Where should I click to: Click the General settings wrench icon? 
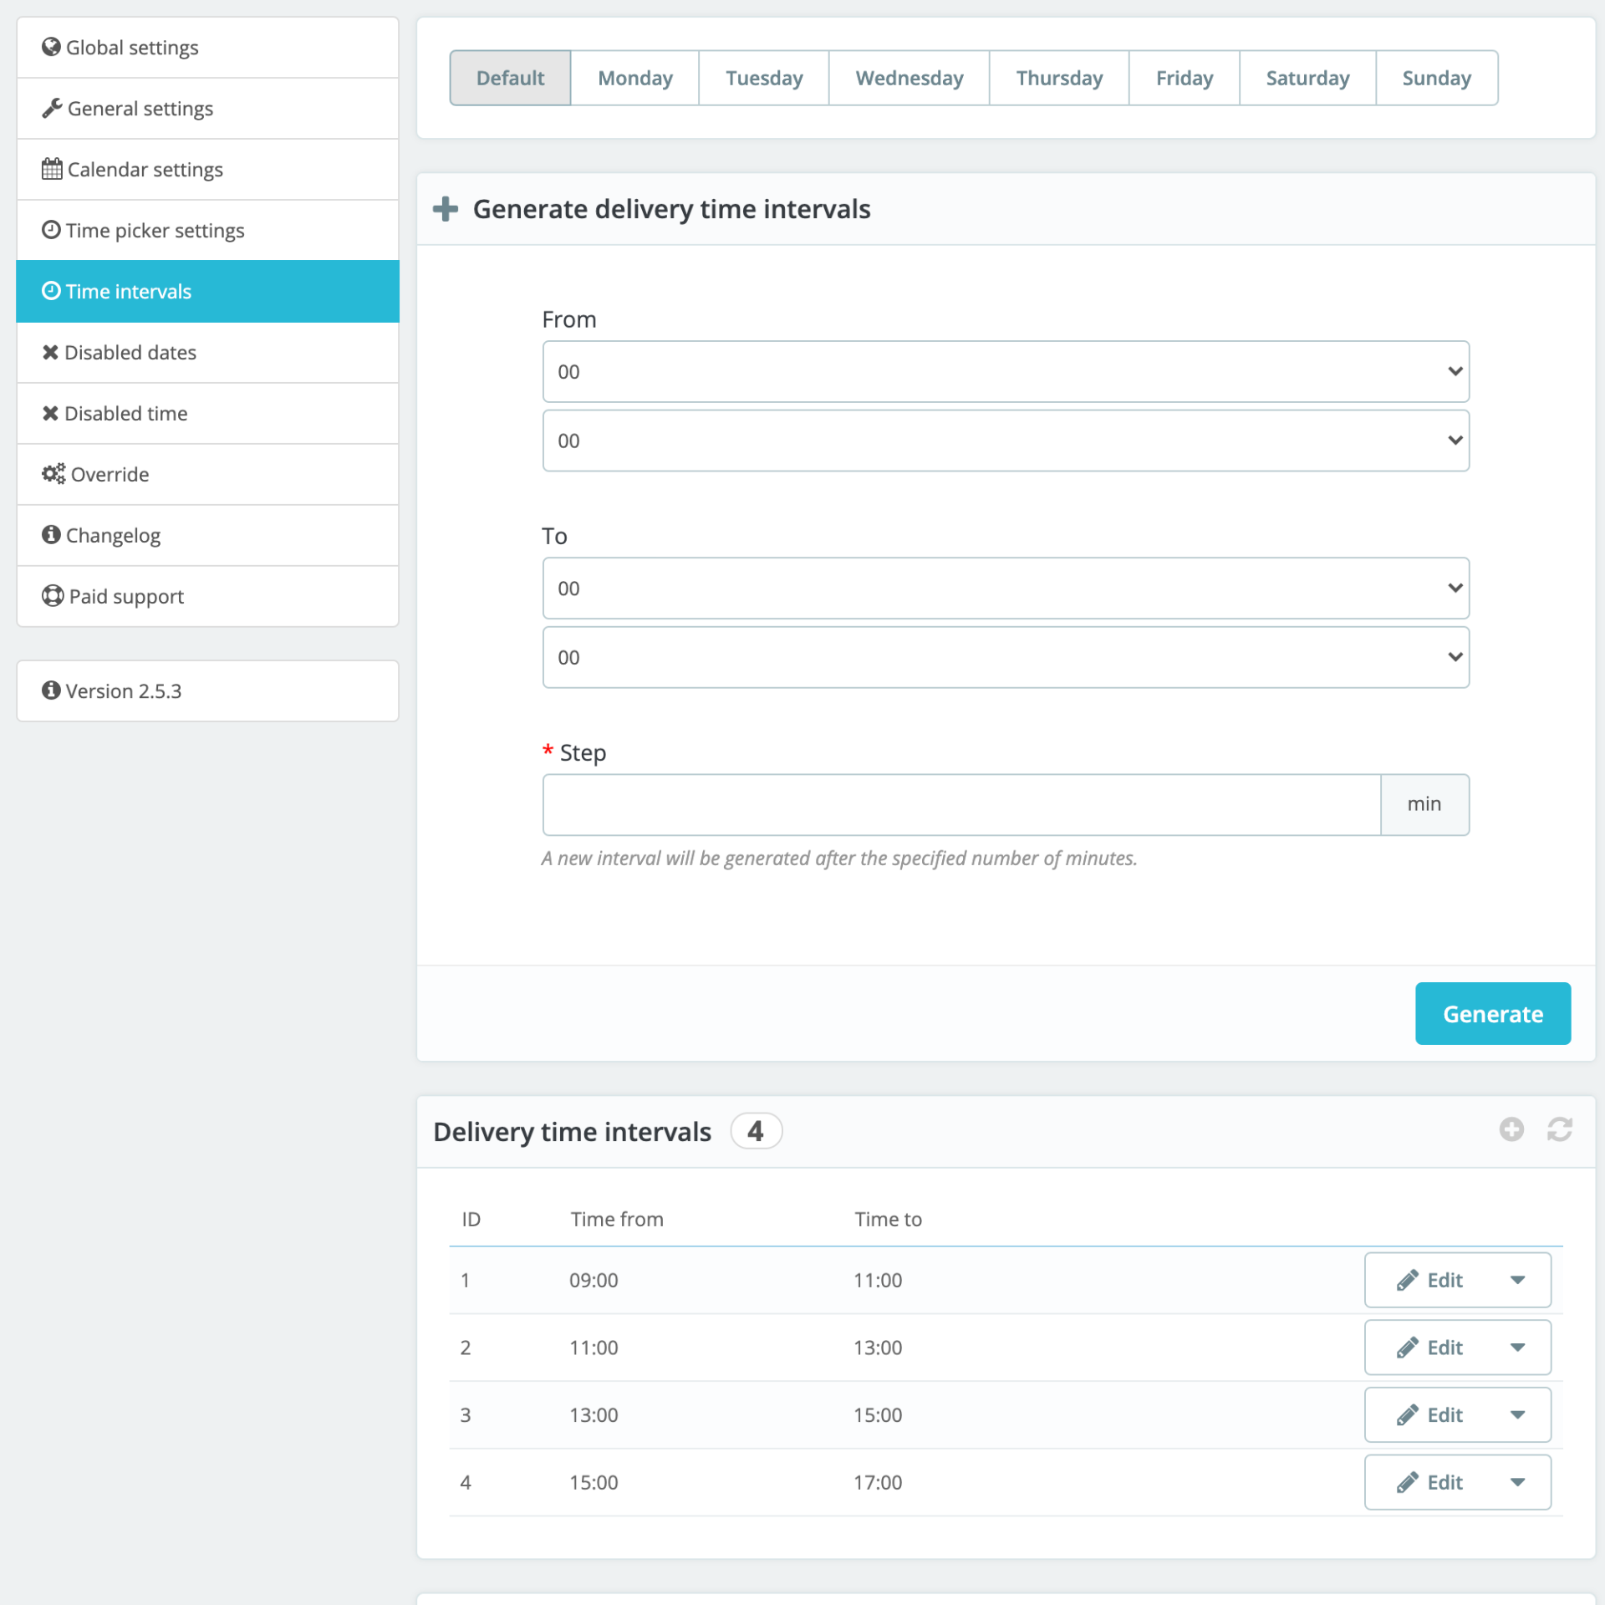[x=52, y=108]
